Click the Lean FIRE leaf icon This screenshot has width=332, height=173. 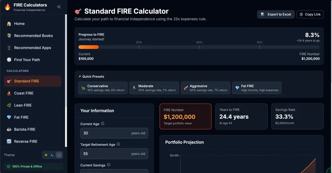click(x=9, y=105)
